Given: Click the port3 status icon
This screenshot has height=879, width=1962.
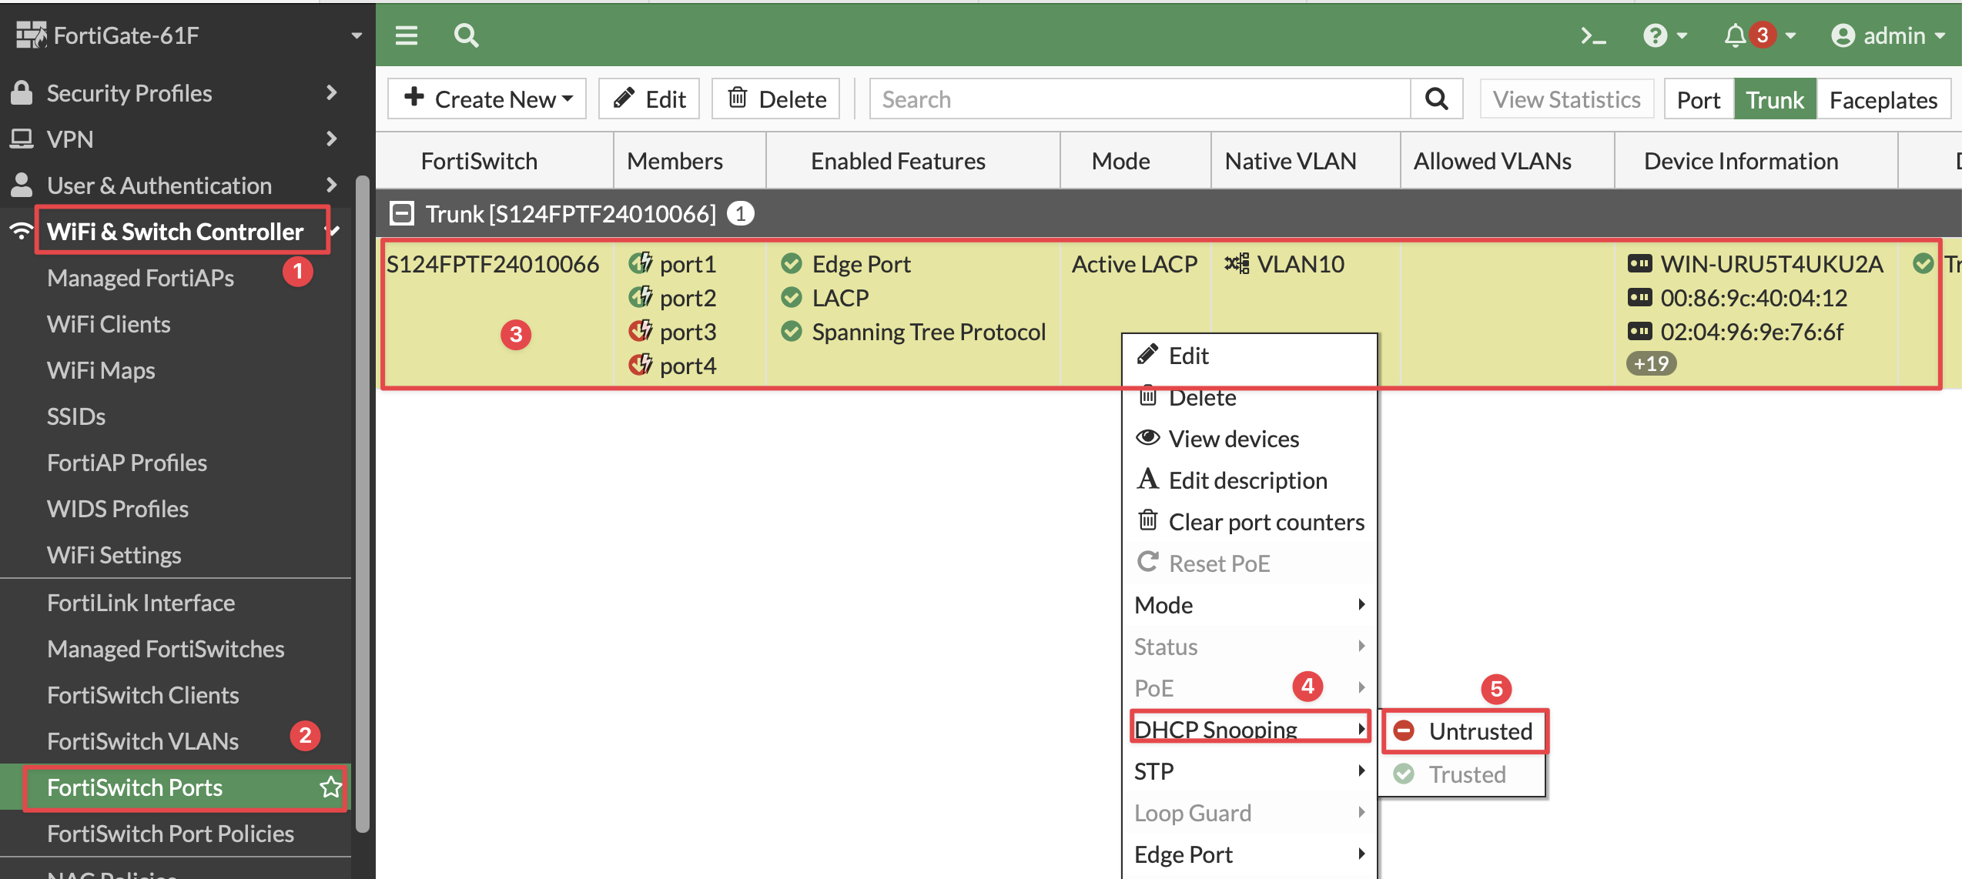Looking at the screenshot, I should tap(641, 331).
